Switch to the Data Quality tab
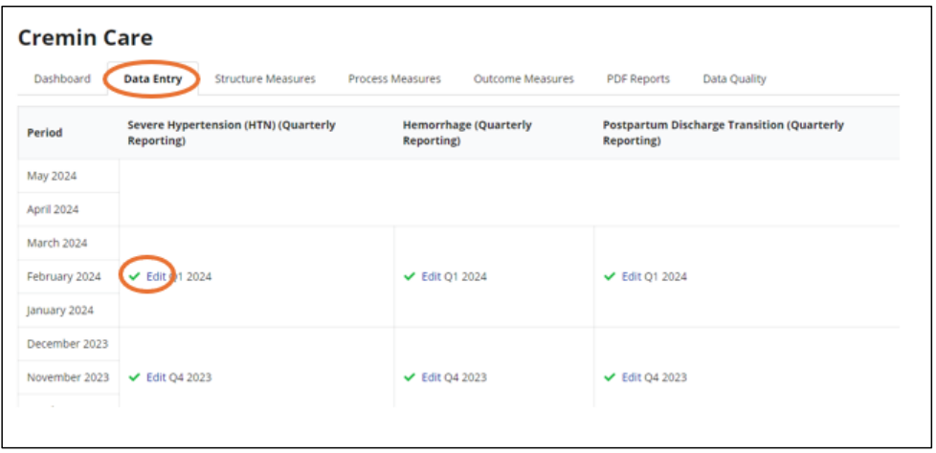This screenshot has height=453, width=936. click(734, 79)
